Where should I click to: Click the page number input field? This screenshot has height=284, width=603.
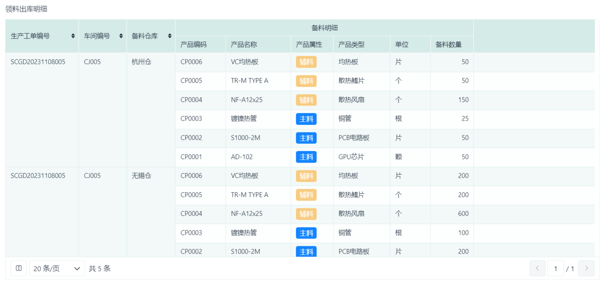pyautogui.click(x=555, y=268)
